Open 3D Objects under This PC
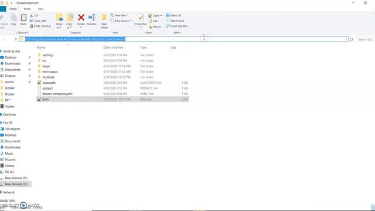The image size is (375, 211). tap(12, 129)
